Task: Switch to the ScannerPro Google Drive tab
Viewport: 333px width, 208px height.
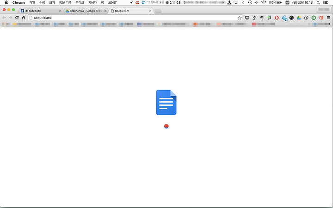Action: (85, 11)
